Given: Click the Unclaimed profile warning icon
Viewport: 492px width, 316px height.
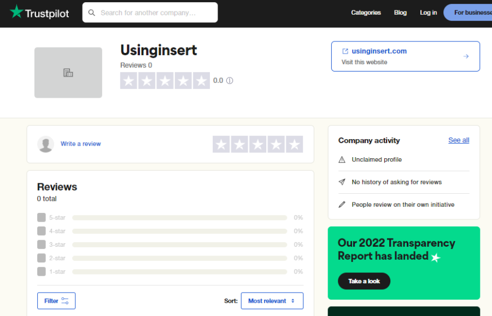Looking at the screenshot, I should click(342, 160).
